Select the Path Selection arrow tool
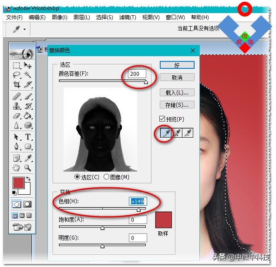276x267 pixels. [17, 137]
